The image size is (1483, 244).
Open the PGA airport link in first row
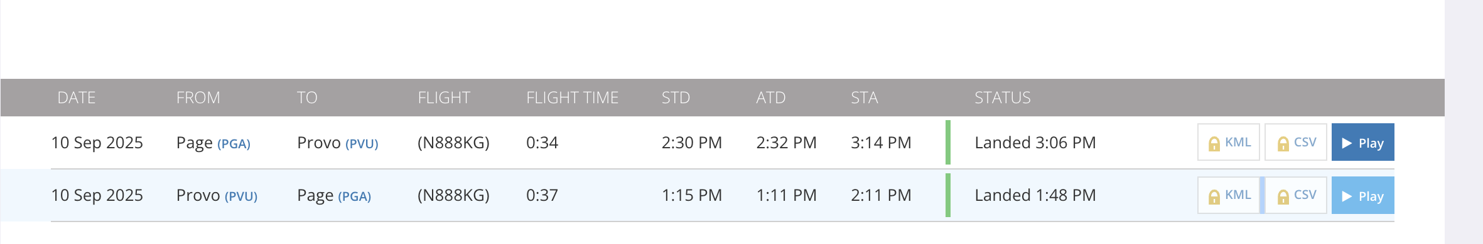pos(234,144)
